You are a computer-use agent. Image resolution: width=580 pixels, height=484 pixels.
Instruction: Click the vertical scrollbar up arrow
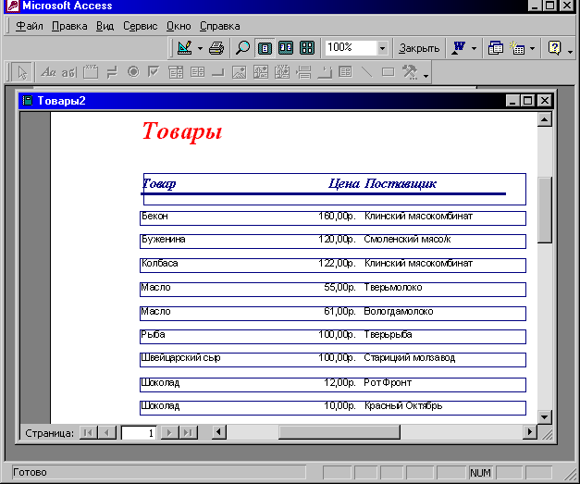coord(544,119)
